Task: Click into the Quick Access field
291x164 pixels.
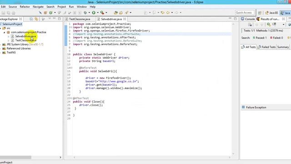Action: 244,13
